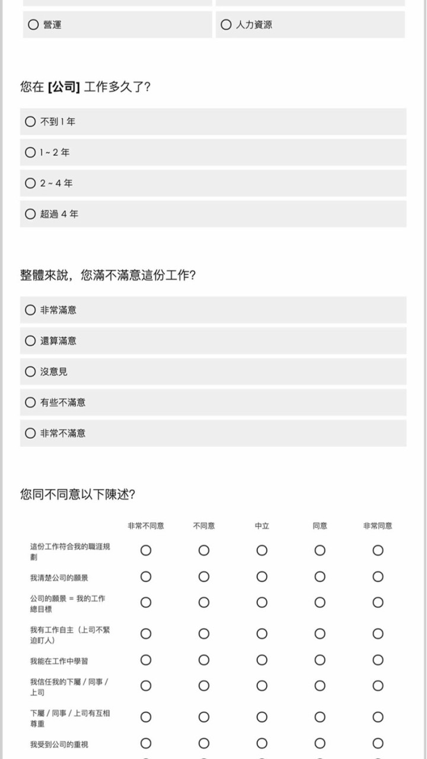Choose 不到 1 年 for work tenure
427x759 pixels.
coord(30,122)
